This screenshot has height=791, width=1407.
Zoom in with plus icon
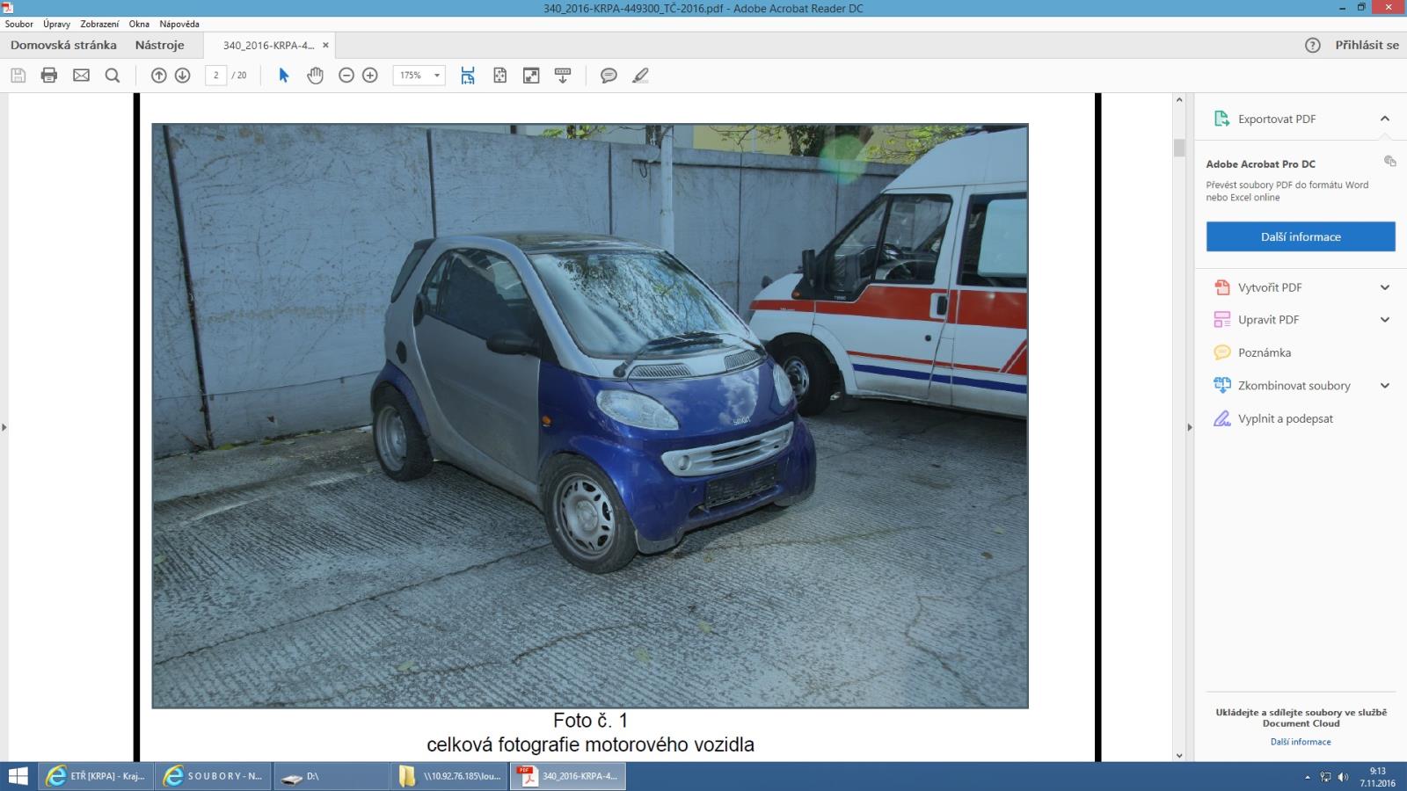point(370,76)
